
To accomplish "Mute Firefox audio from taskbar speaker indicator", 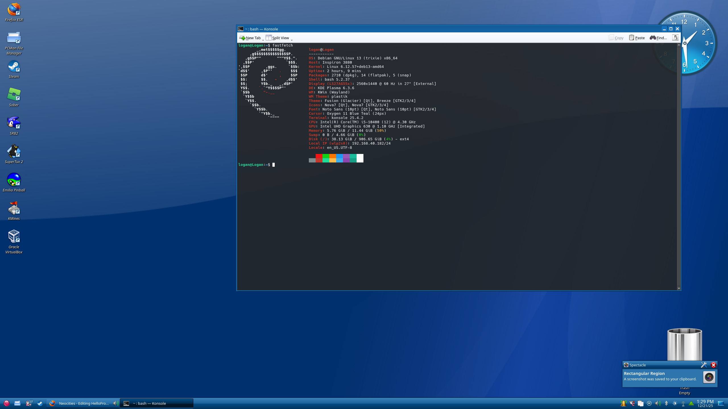I will click(x=115, y=403).
